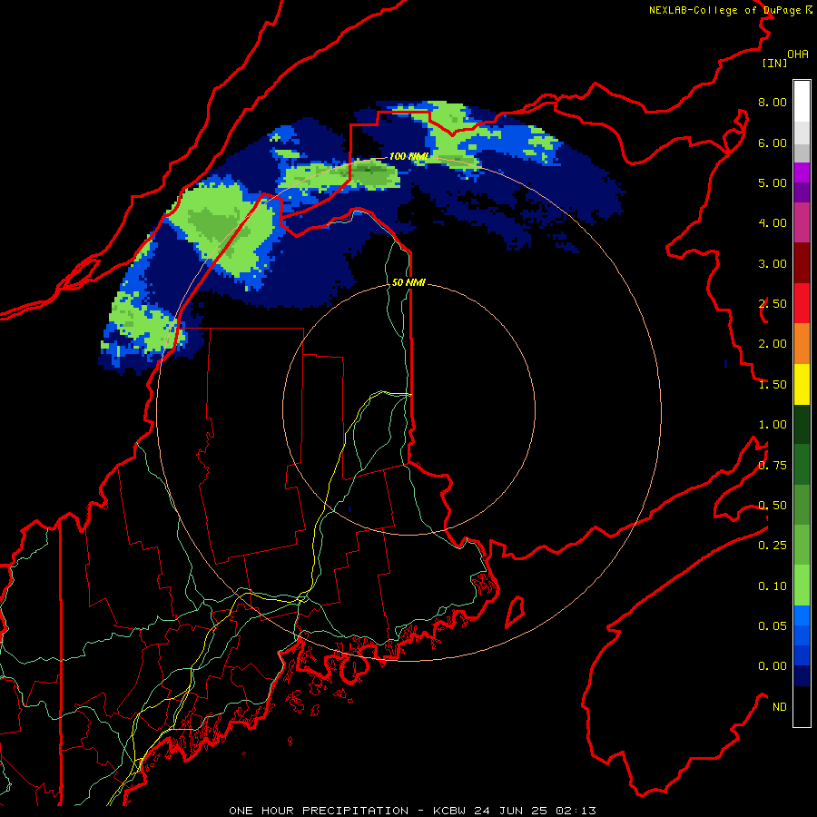The width and height of the screenshot is (817, 817).
Task: Click the NEXLAB-College of DuPage credit text
Action: coord(730,10)
